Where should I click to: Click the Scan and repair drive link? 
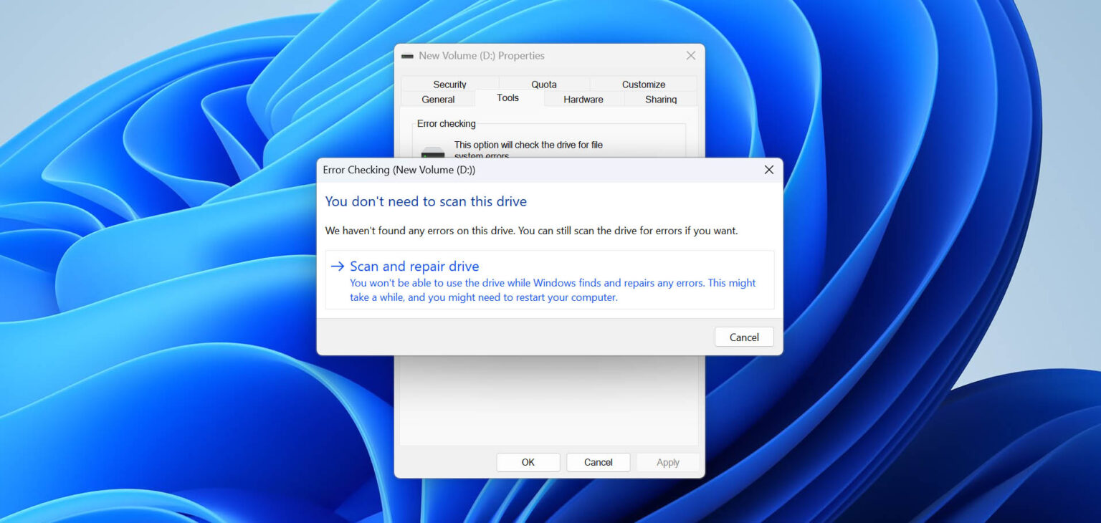pos(414,266)
